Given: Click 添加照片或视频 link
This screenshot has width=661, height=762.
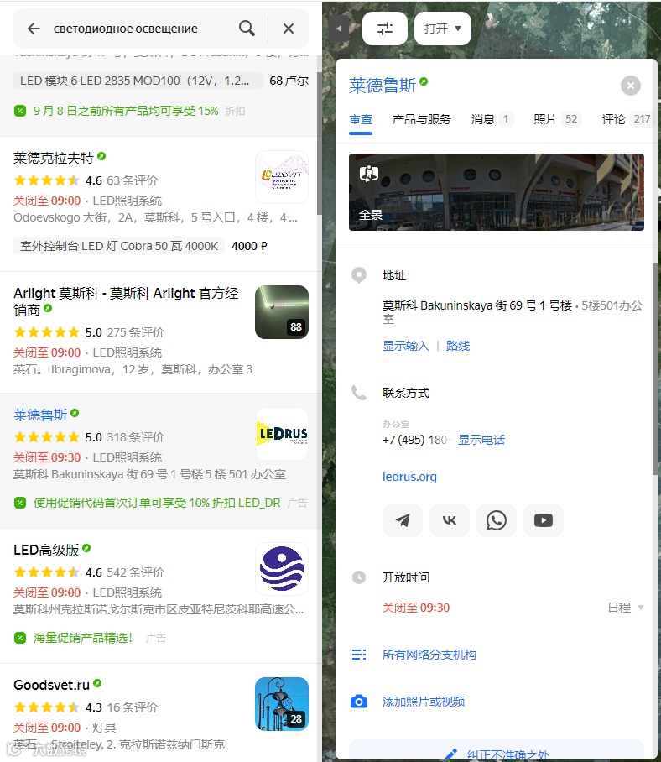Looking at the screenshot, I should pos(424,702).
